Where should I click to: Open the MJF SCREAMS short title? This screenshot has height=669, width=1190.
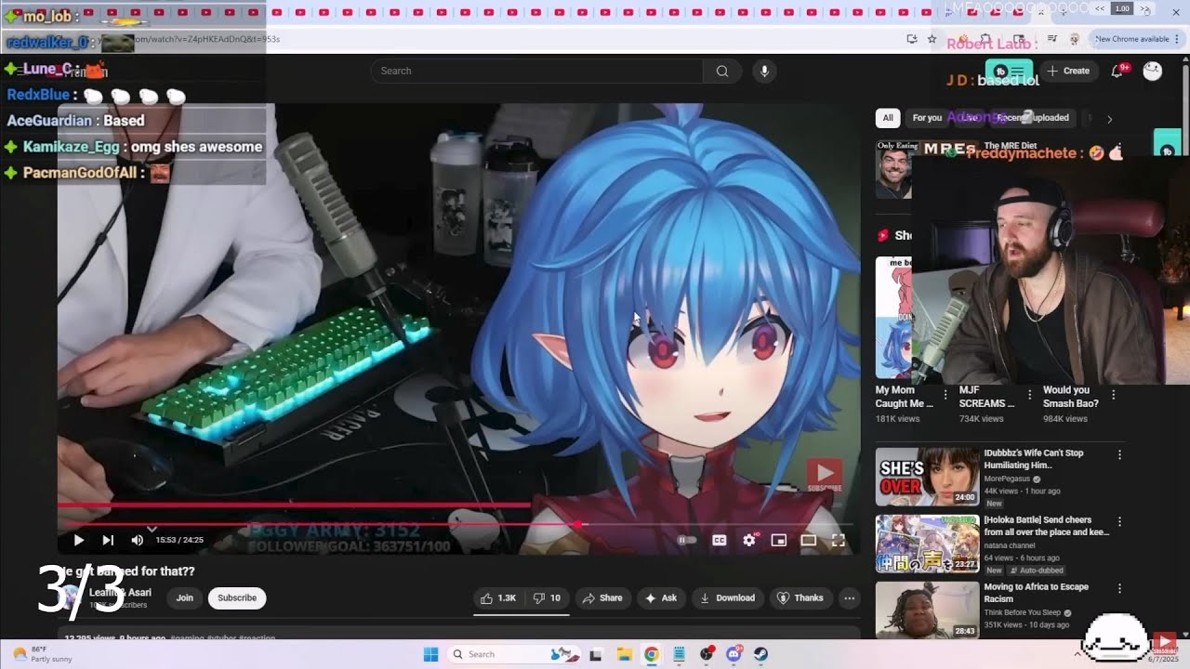[986, 397]
